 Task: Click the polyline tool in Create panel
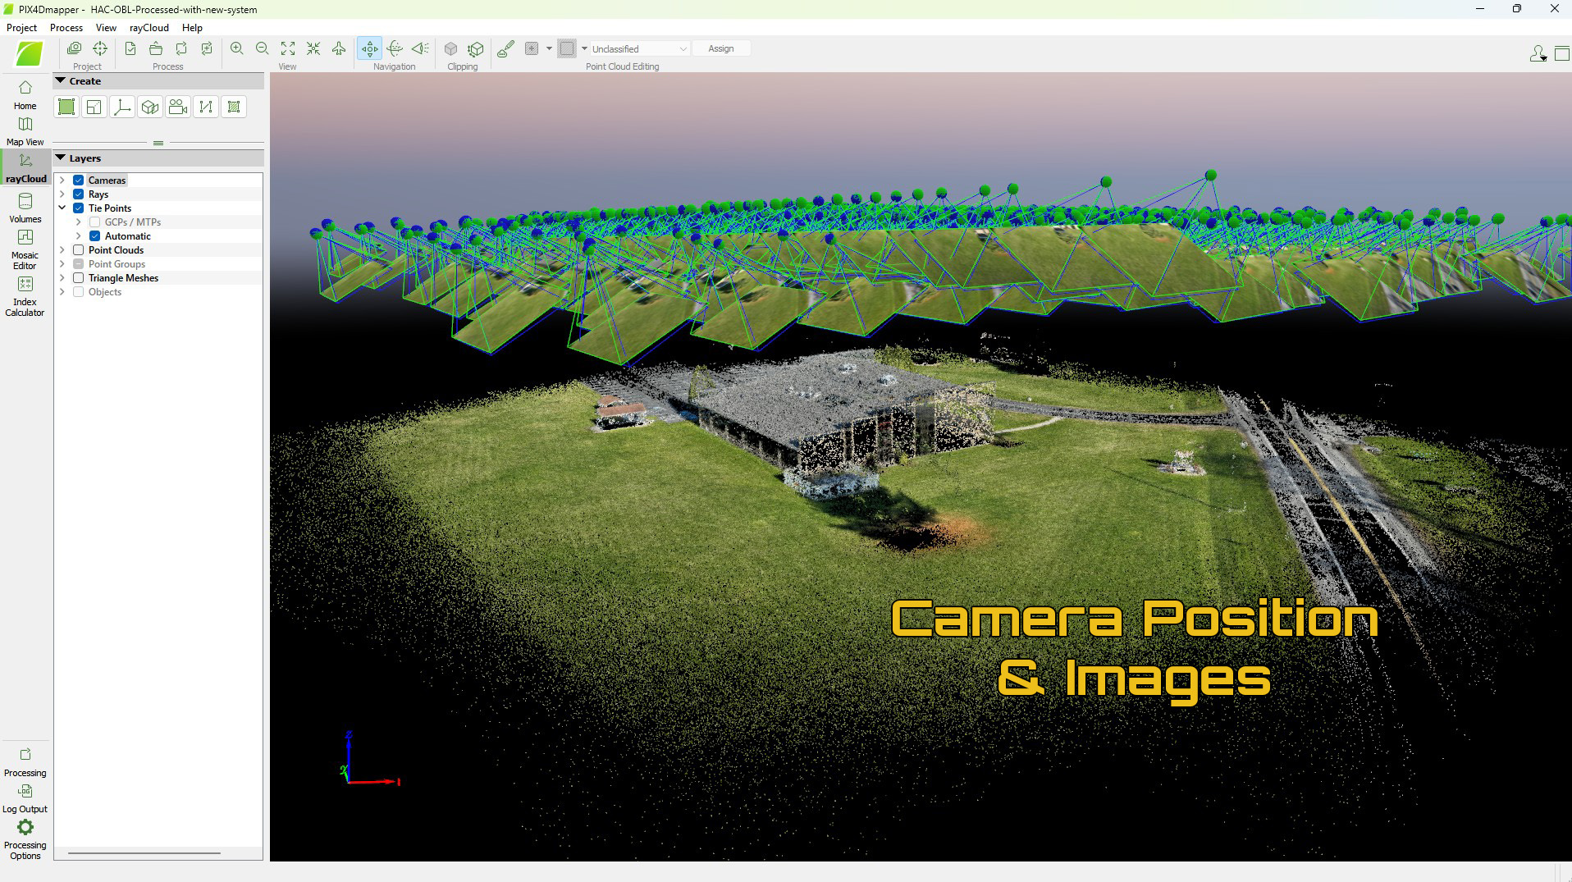(206, 107)
